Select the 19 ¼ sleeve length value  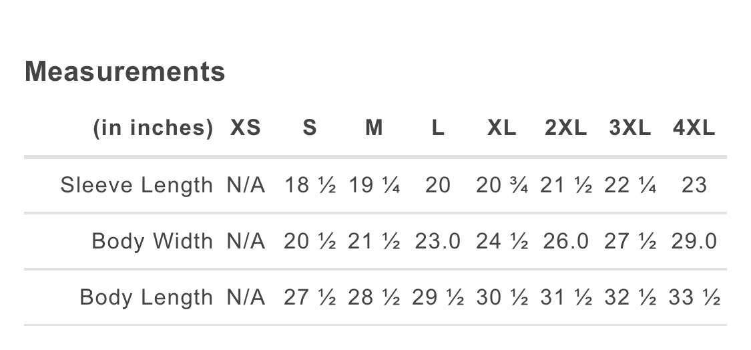pos(374,185)
